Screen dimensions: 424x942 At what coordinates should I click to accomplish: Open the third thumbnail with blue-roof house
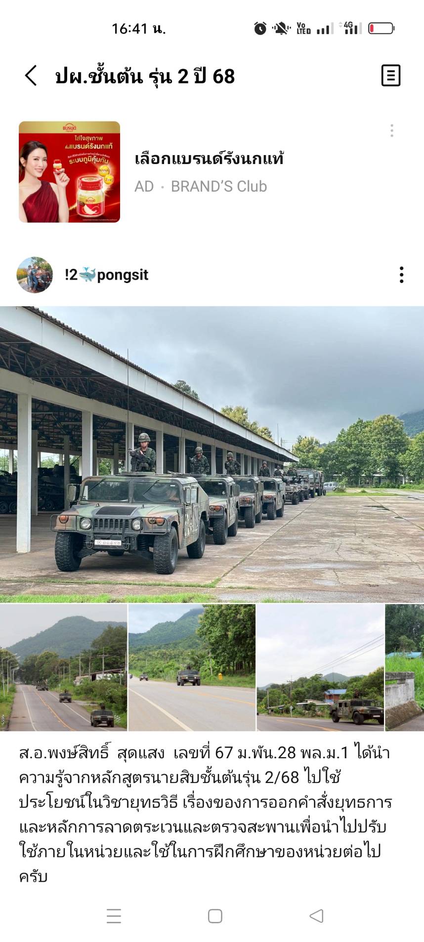point(320,667)
